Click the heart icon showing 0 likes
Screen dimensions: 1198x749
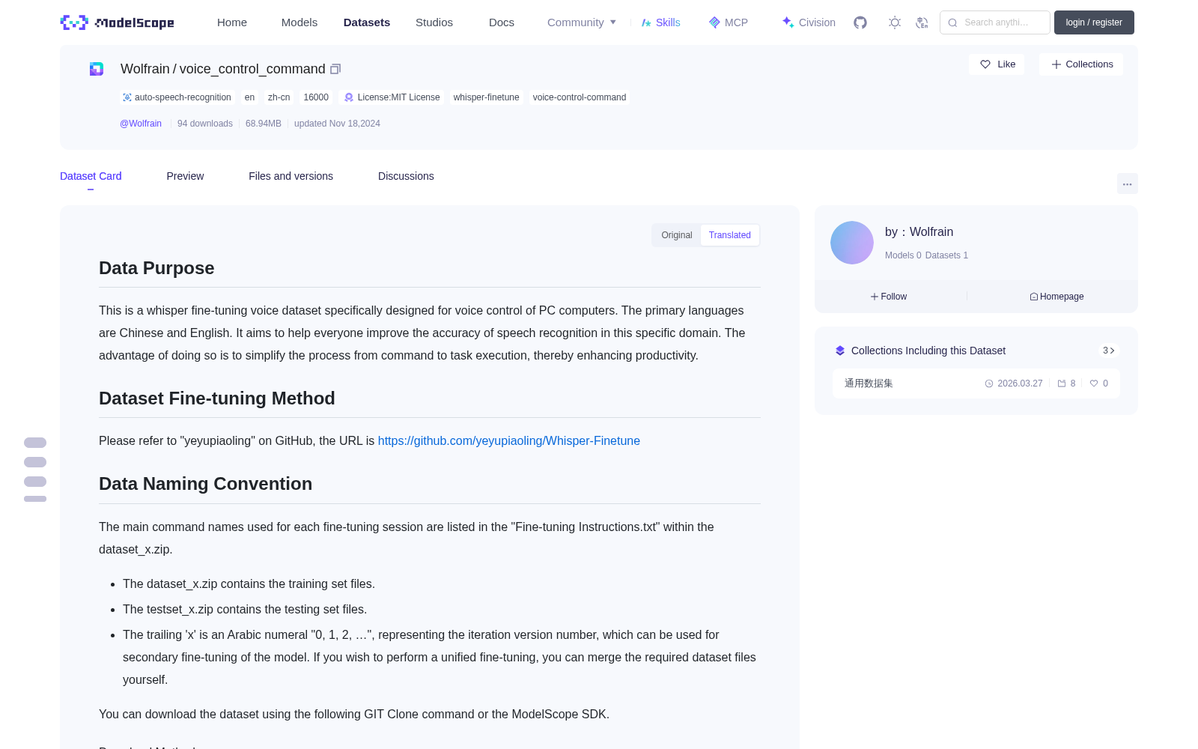coord(1094,383)
